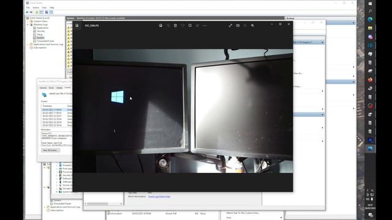Collapse the Windows Logs node
Image resolution: width=392 pixels, height=220 pixels.
coord(28,24)
